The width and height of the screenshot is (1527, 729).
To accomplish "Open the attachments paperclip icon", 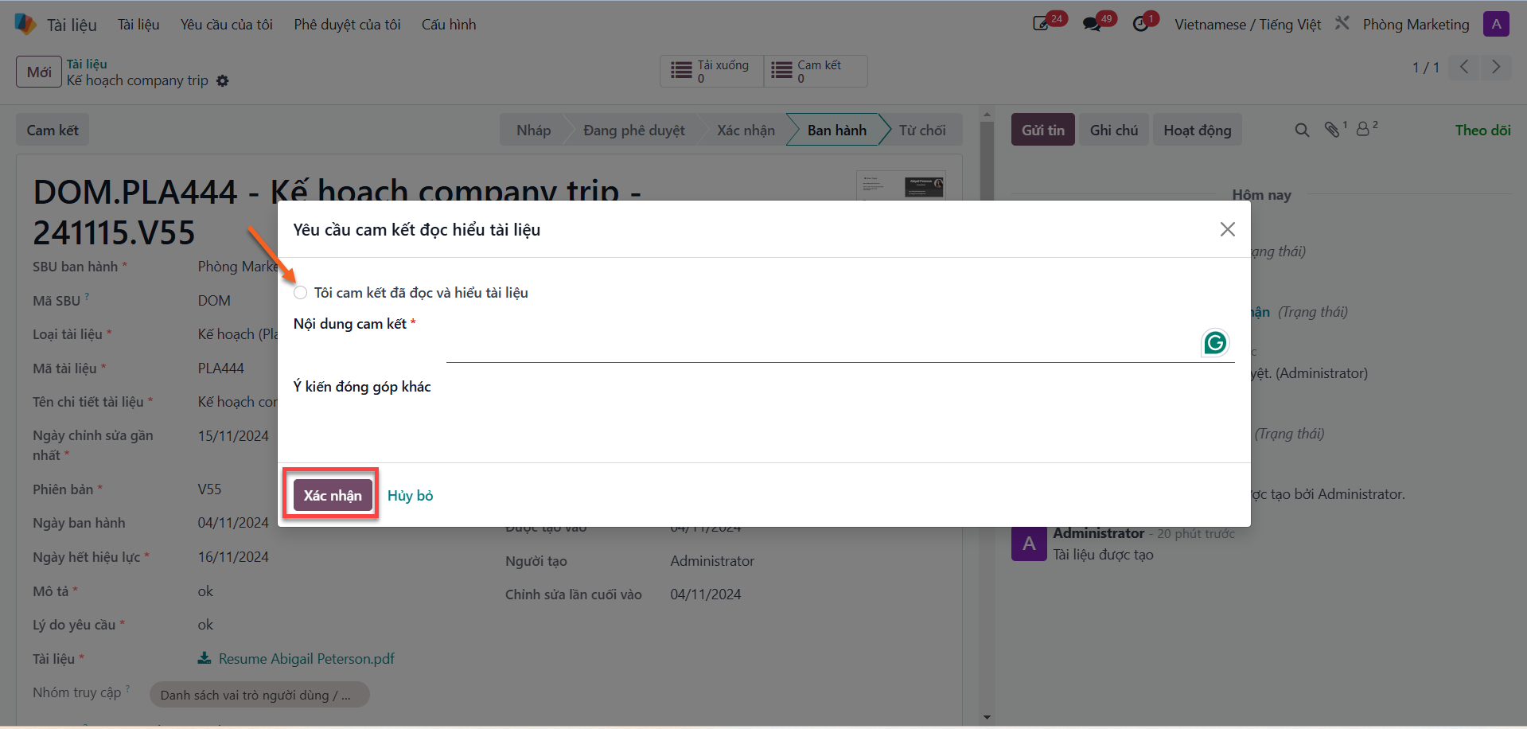I will click(1332, 129).
